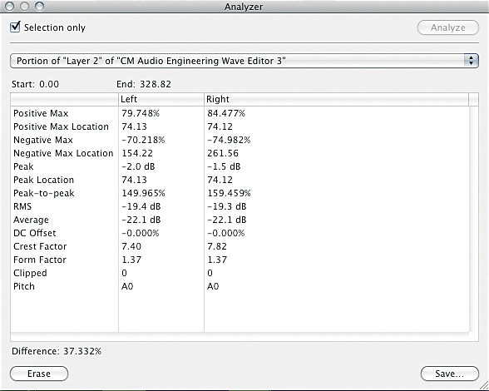The width and height of the screenshot is (489, 391).
Task: Select the RMS row label
Action: click(22, 206)
